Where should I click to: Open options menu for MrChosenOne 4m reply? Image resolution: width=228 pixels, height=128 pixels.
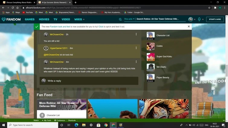(x=136, y=62)
